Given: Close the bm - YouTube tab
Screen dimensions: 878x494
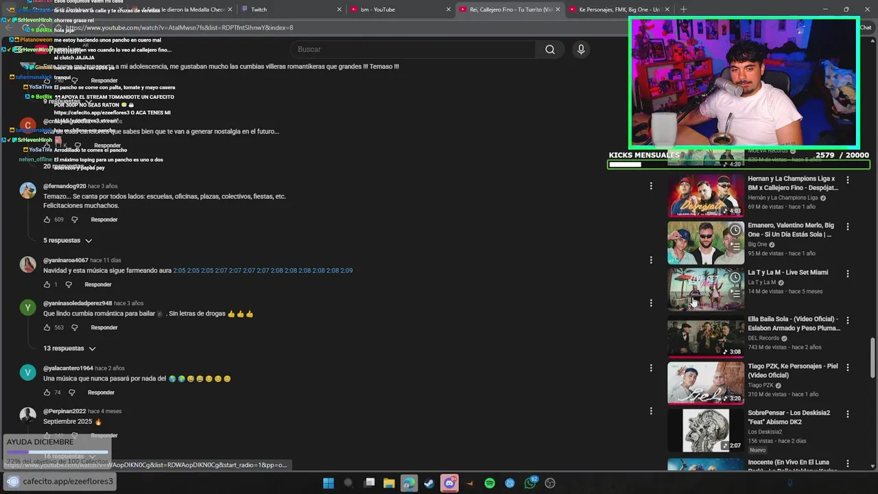Looking at the screenshot, I should pyautogui.click(x=449, y=10).
